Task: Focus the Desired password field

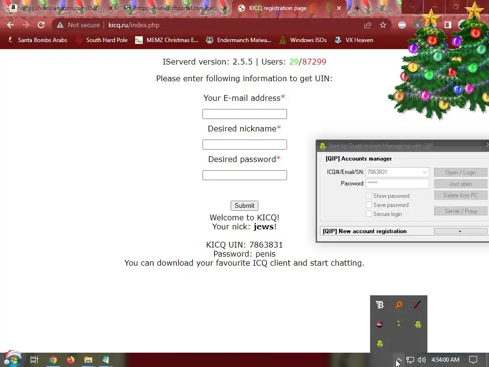Action: (244, 175)
